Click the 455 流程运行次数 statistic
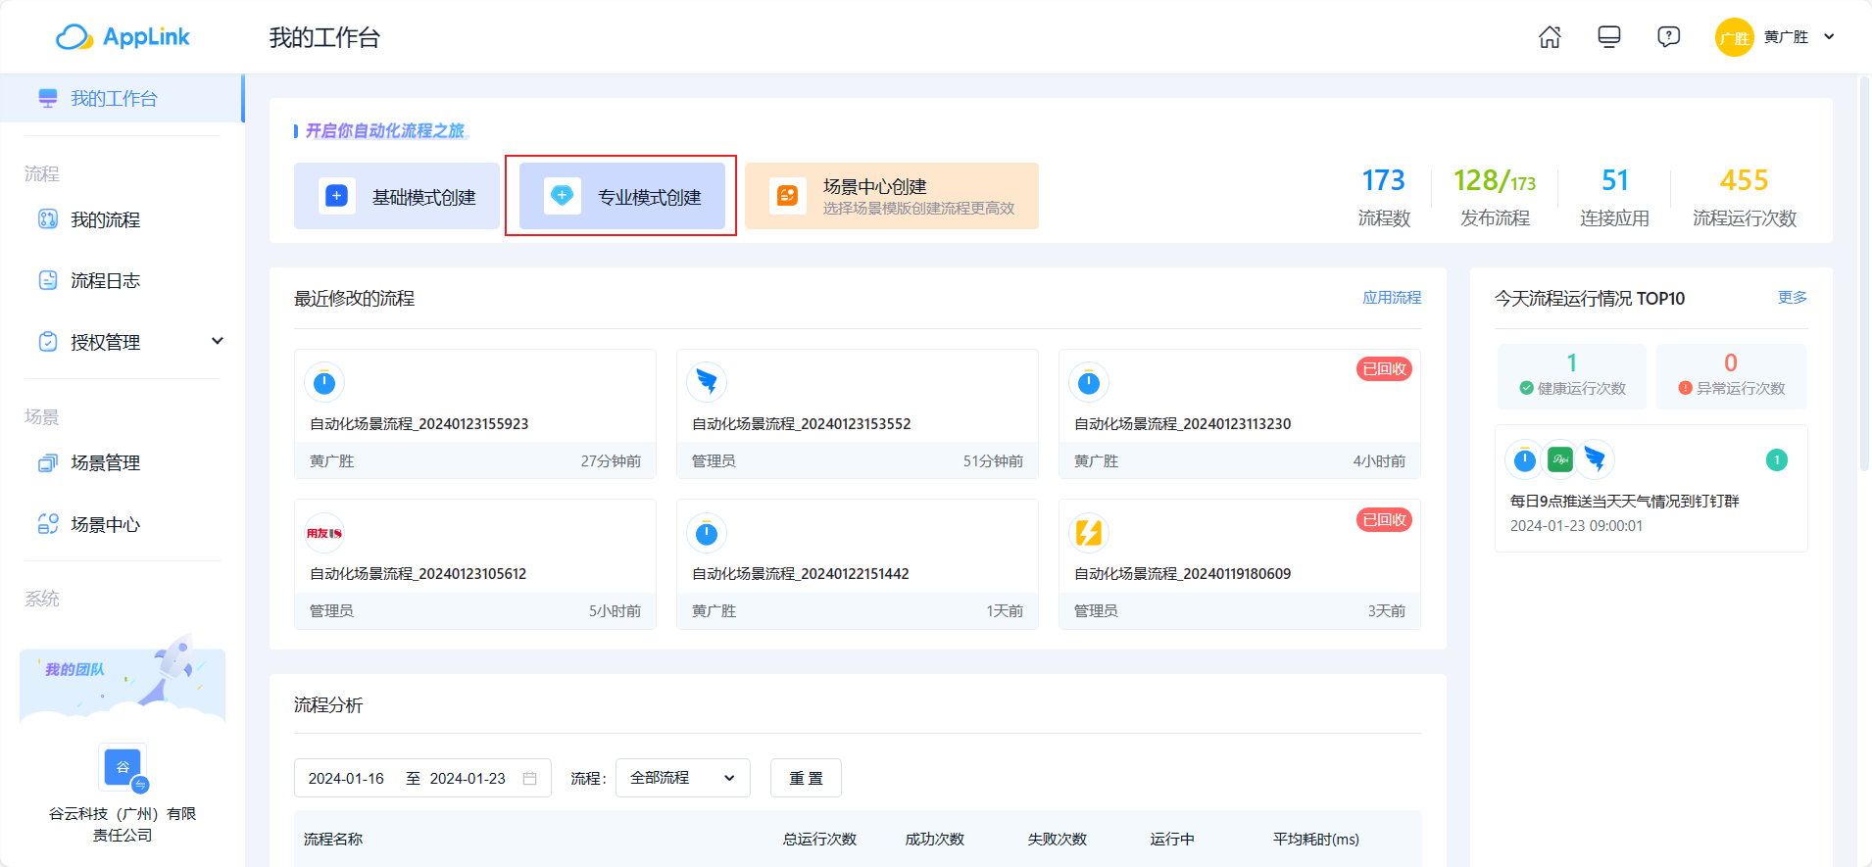Image resolution: width=1872 pixels, height=867 pixels. [x=1745, y=196]
